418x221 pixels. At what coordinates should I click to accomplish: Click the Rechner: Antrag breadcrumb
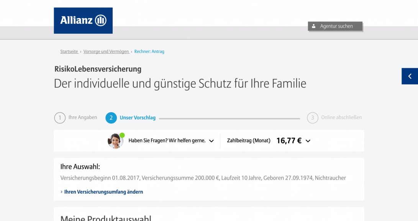click(149, 51)
